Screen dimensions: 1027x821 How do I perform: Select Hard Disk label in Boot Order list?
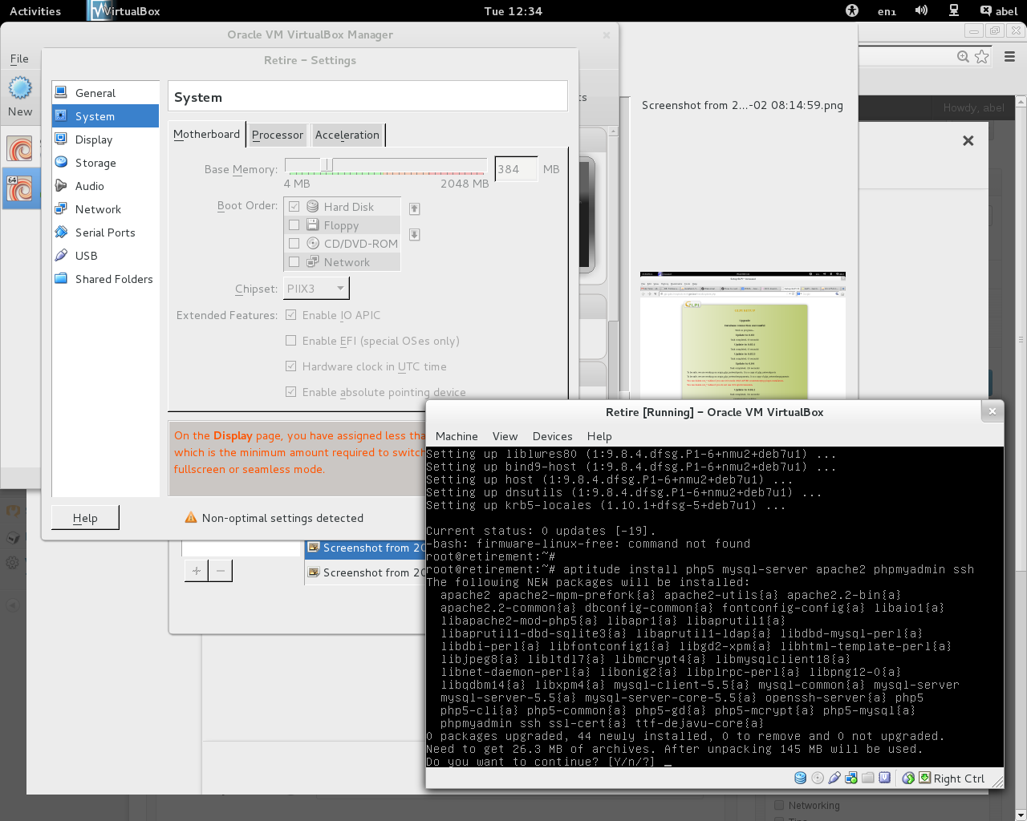pos(349,207)
